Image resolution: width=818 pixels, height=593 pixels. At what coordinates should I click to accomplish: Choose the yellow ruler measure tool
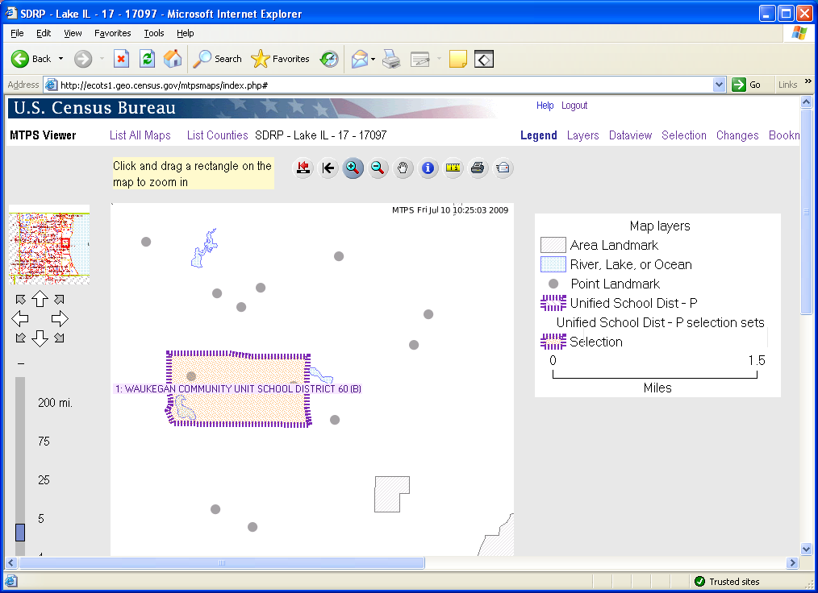coord(453,168)
